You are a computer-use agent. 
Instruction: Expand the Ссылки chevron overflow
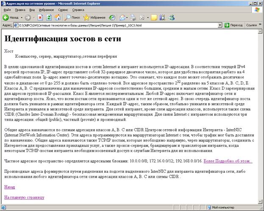[260, 25]
